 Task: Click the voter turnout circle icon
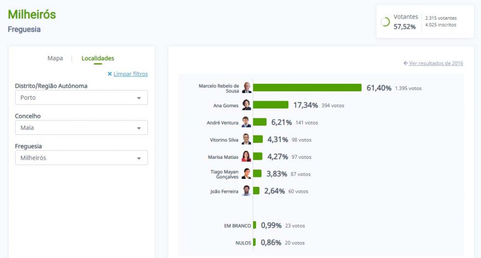coord(385,22)
